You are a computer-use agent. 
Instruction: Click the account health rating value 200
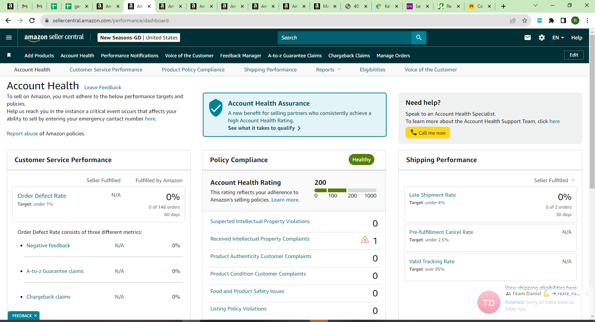(320, 183)
